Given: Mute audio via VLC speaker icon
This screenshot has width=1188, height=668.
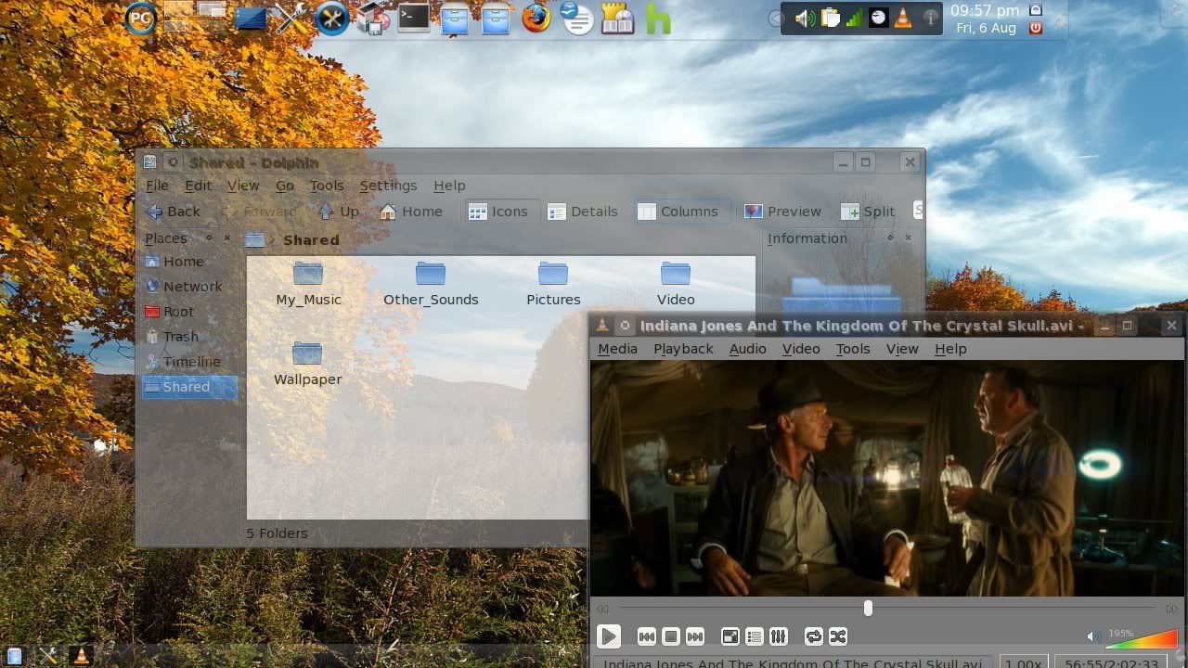Looking at the screenshot, I should [1093, 636].
